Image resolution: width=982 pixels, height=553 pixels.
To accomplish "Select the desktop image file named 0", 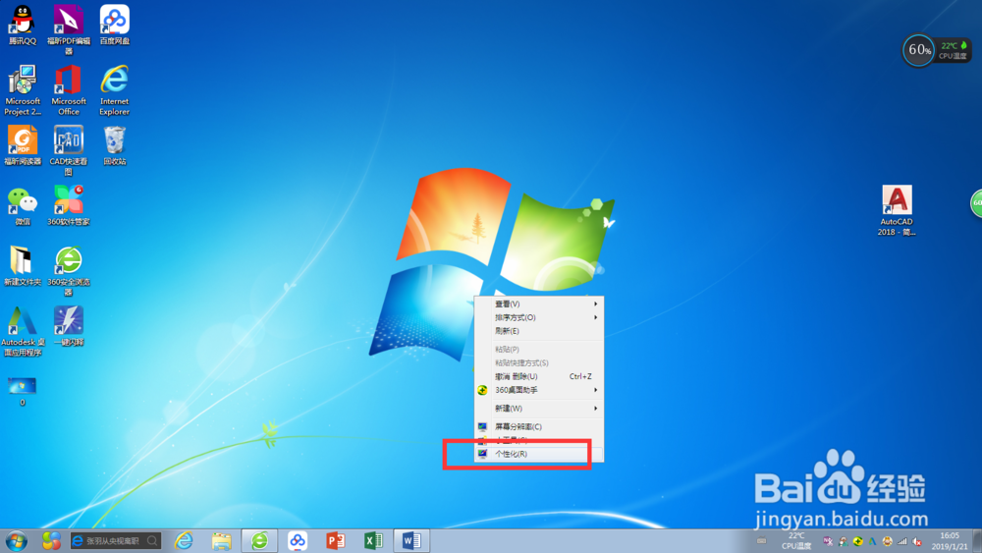I will [23, 391].
